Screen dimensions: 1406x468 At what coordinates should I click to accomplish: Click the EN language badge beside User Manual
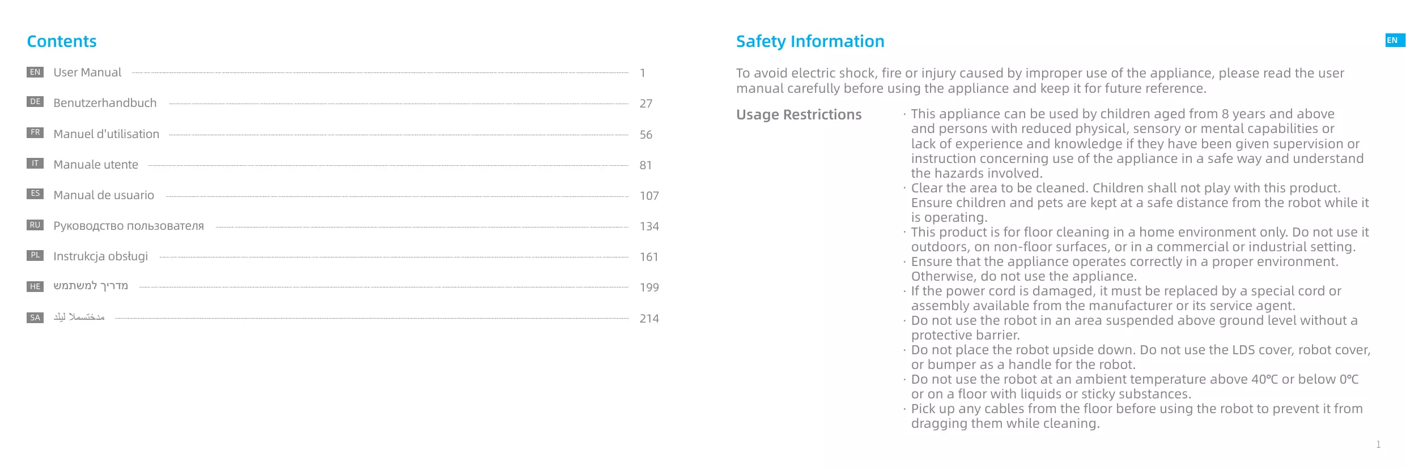click(x=35, y=72)
